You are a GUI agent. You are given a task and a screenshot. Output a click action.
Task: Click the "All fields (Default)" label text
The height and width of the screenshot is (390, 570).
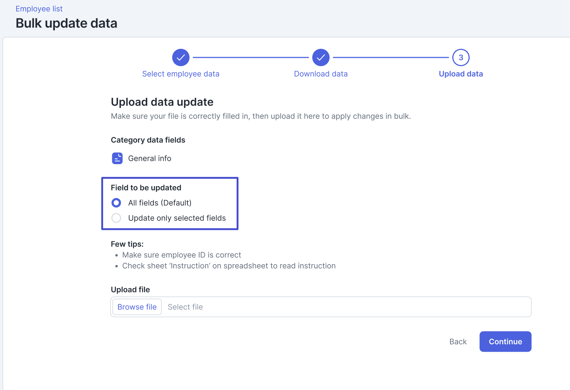pos(160,203)
